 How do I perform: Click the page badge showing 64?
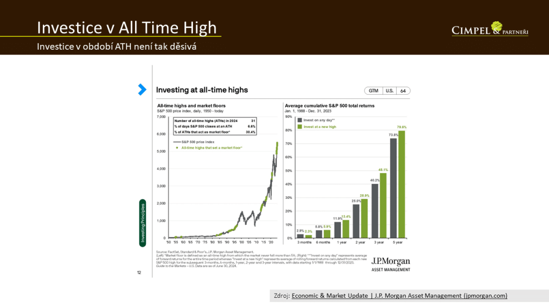[x=403, y=90]
